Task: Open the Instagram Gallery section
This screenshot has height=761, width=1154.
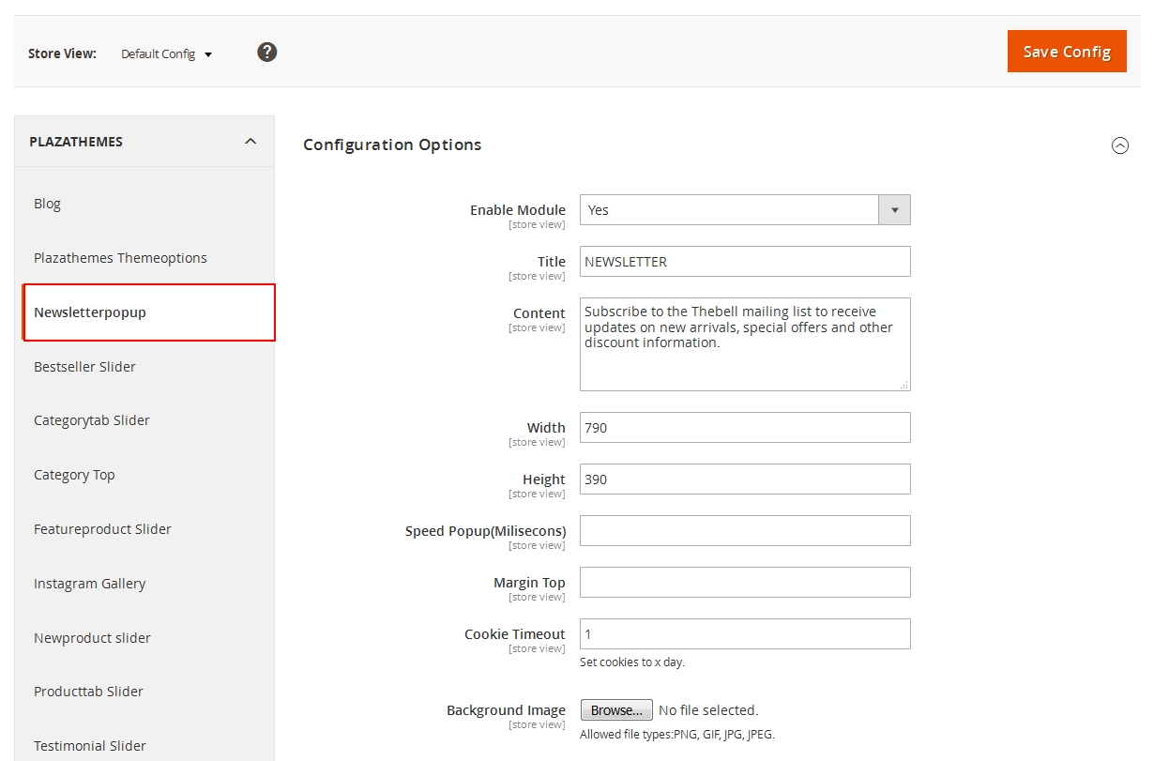Action: tap(89, 584)
